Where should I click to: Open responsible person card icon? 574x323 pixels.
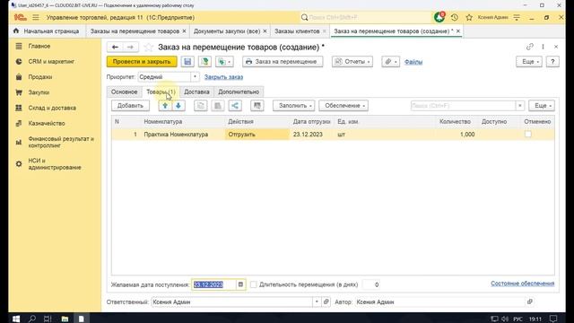[x=326, y=301]
